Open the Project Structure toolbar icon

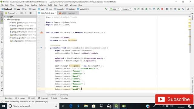[x=167, y=9]
